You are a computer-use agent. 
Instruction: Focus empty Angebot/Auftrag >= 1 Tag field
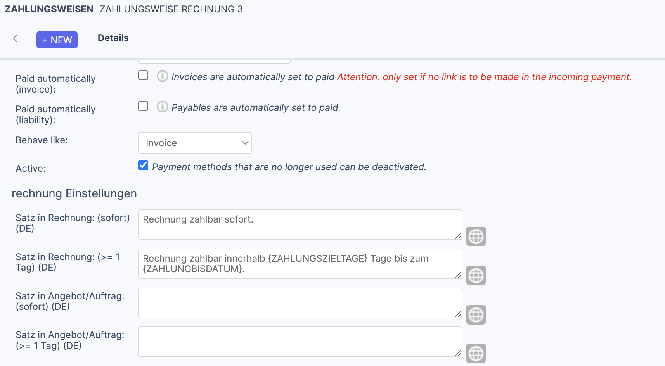click(x=300, y=342)
